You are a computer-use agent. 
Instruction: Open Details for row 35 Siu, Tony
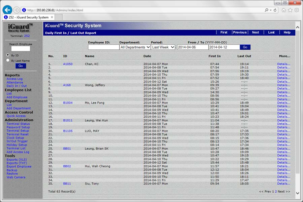click(x=284, y=184)
